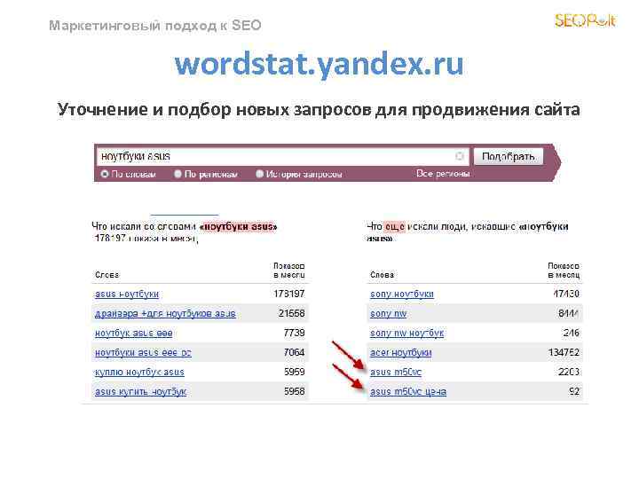Clear the search field using the round icon
This screenshot has width=639, height=479.
pos(460,156)
